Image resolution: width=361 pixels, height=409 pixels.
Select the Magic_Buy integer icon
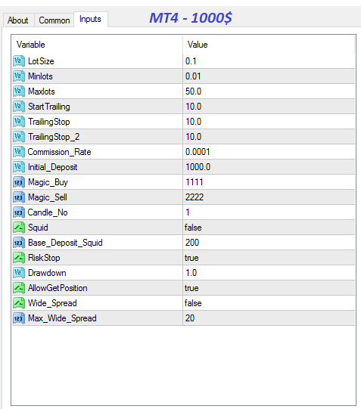pyautogui.click(x=19, y=182)
